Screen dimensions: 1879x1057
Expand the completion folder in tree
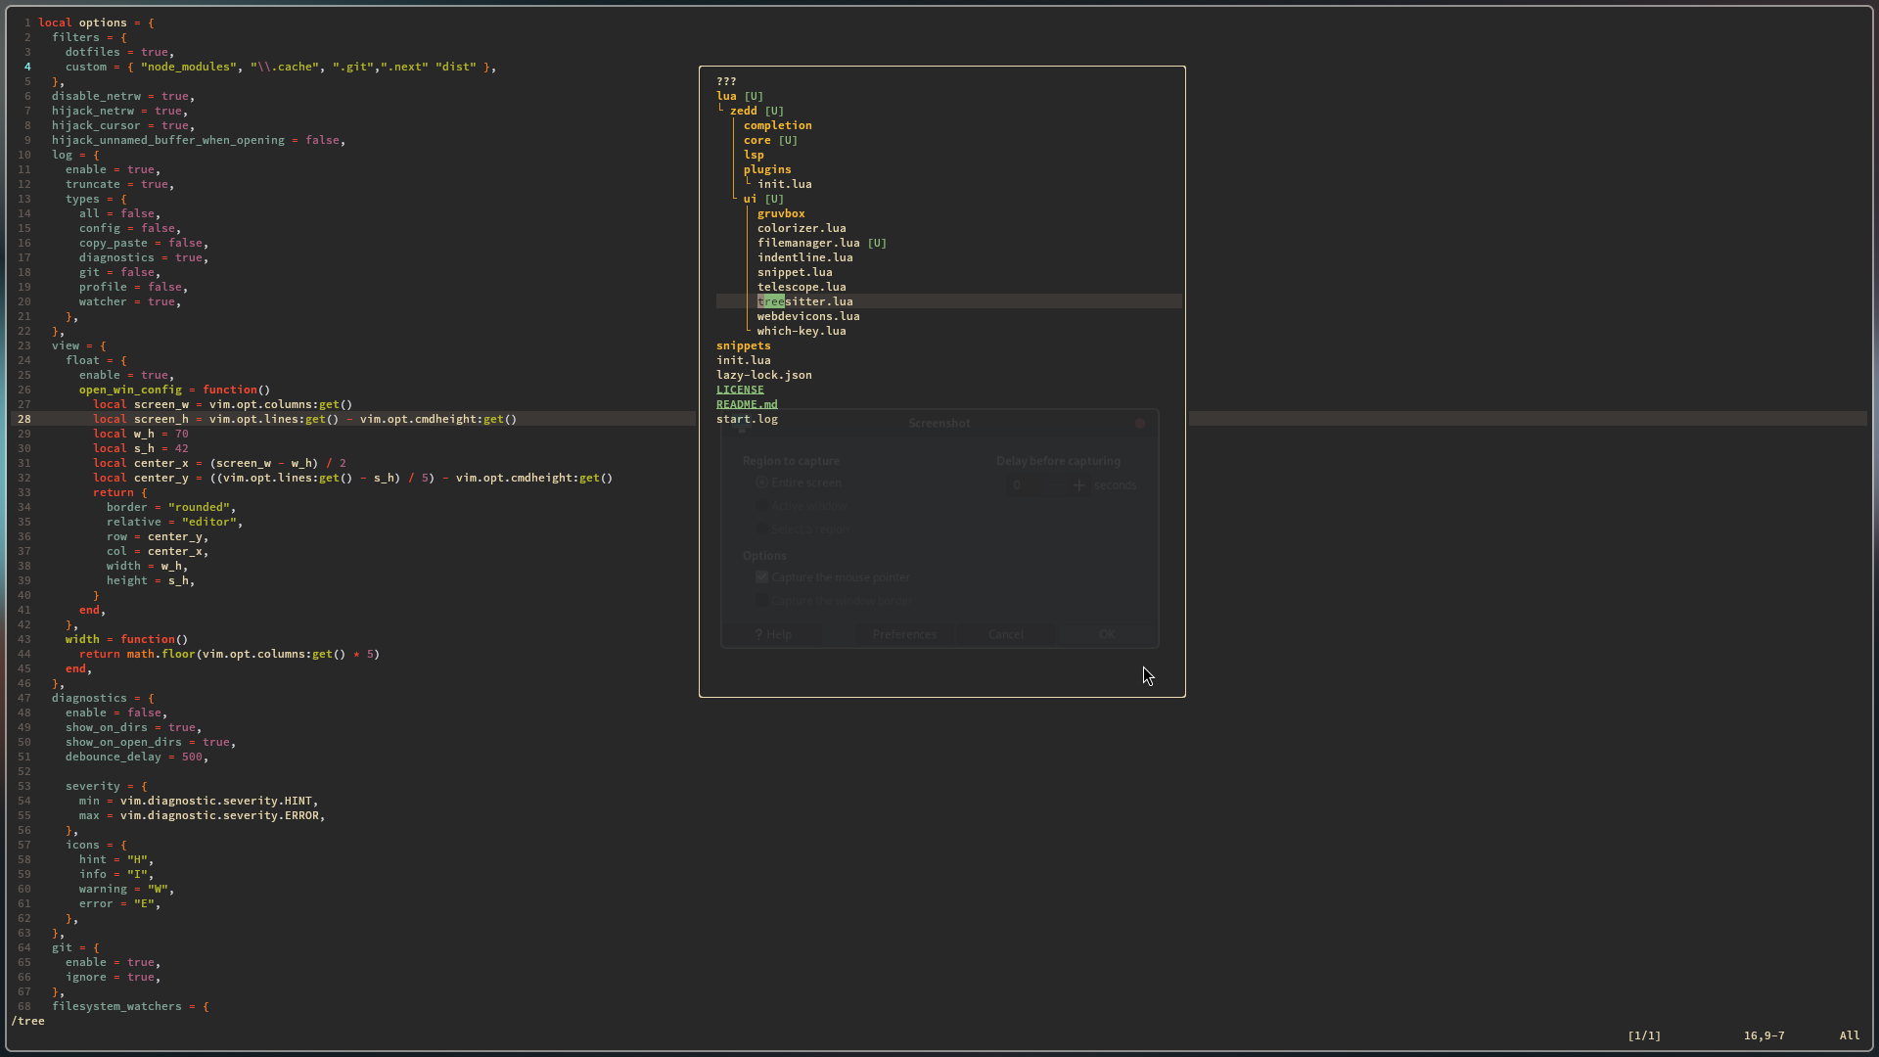coord(777,125)
